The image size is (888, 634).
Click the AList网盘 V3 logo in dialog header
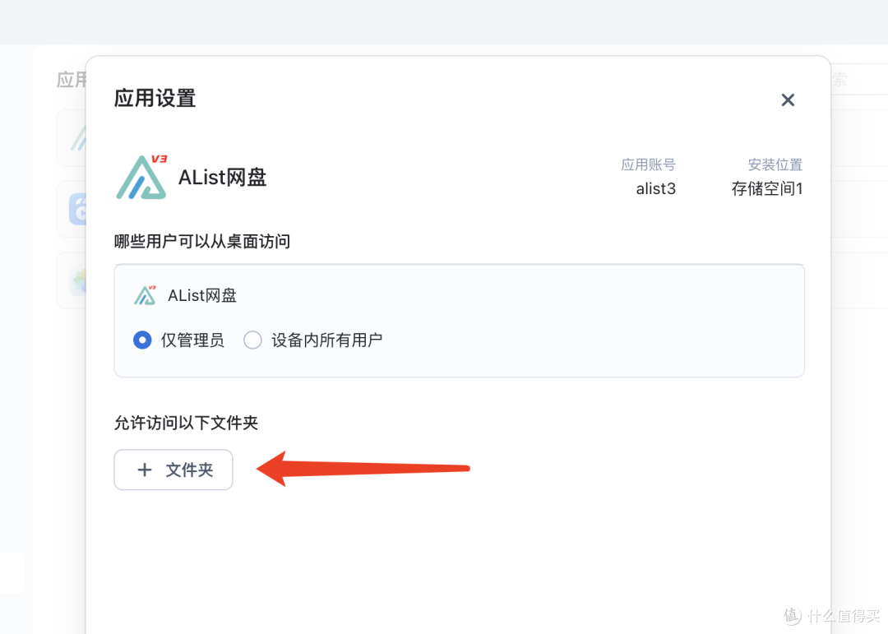[141, 177]
